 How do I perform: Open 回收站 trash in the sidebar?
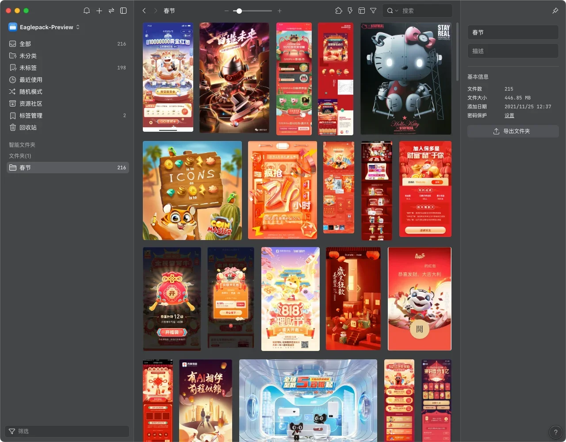(x=68, y=127)
